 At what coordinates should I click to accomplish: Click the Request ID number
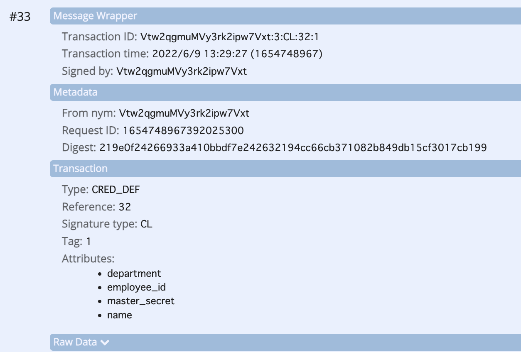click(x=183, y=131)
